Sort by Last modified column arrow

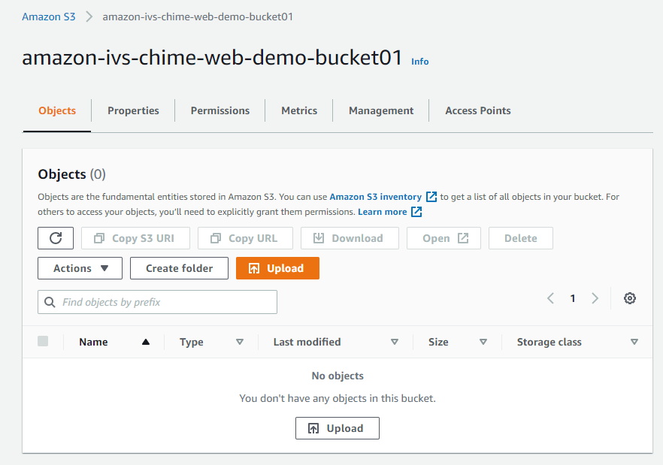pos(395,342)
